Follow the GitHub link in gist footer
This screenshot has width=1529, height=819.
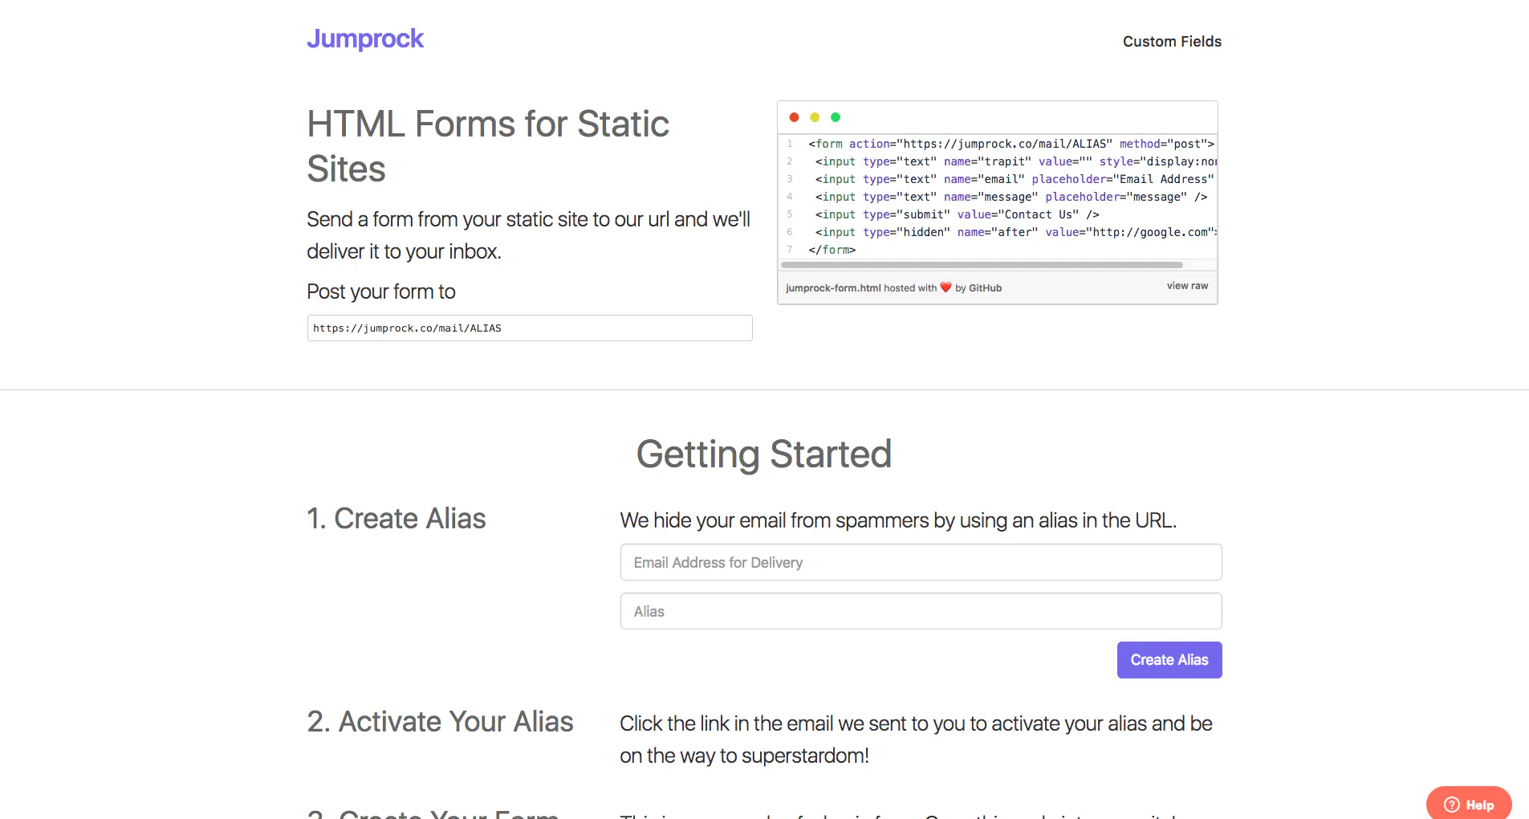coord(985,288)
